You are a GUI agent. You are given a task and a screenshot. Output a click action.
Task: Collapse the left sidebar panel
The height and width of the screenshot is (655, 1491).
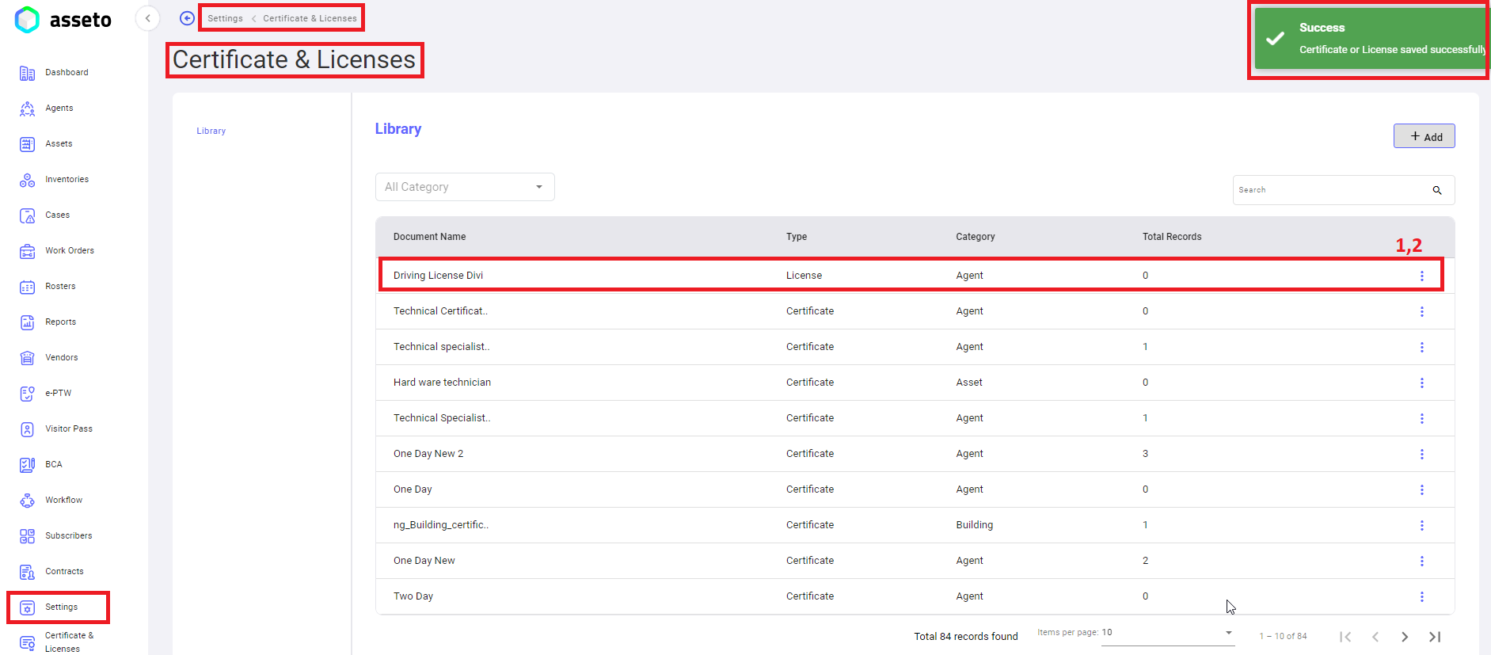pyautogui.click(x=147, y=18)
